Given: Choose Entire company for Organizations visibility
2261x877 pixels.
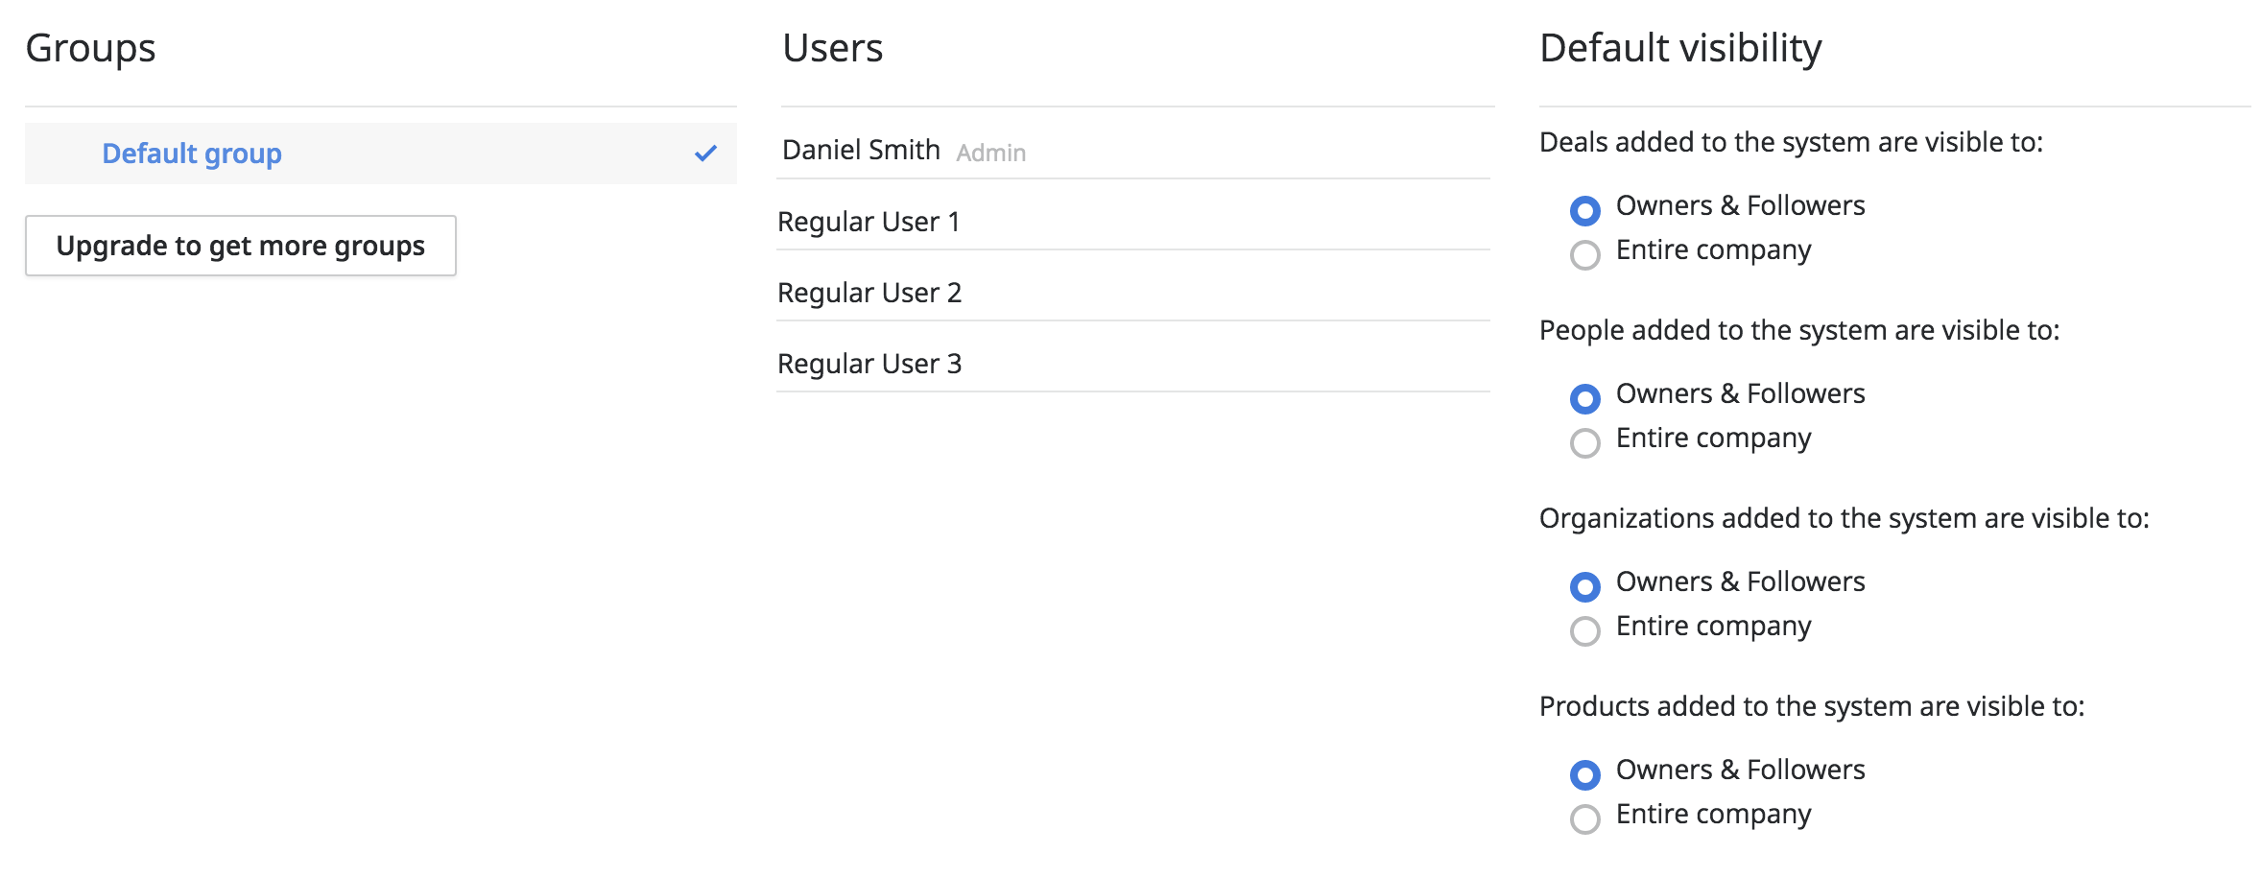Looking at the screenshot, I should [x=1585, y=630].
